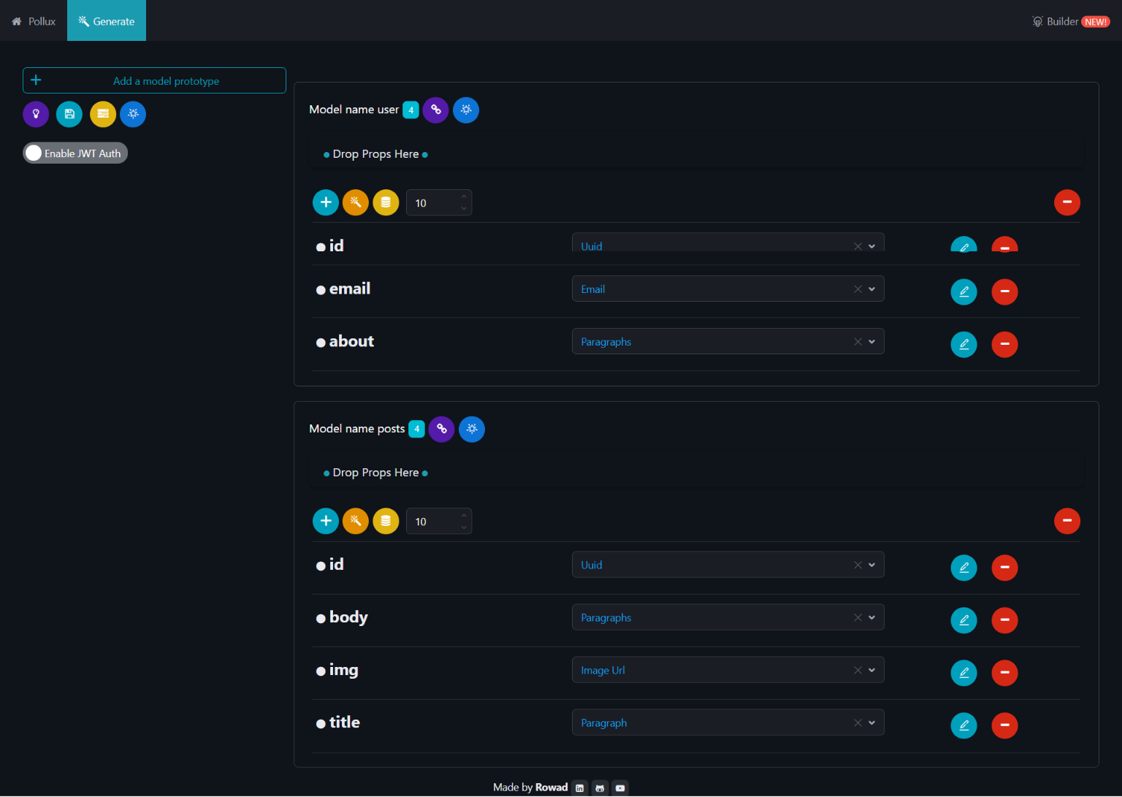This screenshot has width=1122, height=797.
Task: Decrease the amount stepper in posts model
Action: pyautogui.click(x=464, y=527)
